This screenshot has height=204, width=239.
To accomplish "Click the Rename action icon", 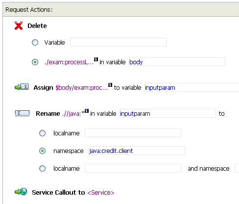I will [x=22, y=113].
